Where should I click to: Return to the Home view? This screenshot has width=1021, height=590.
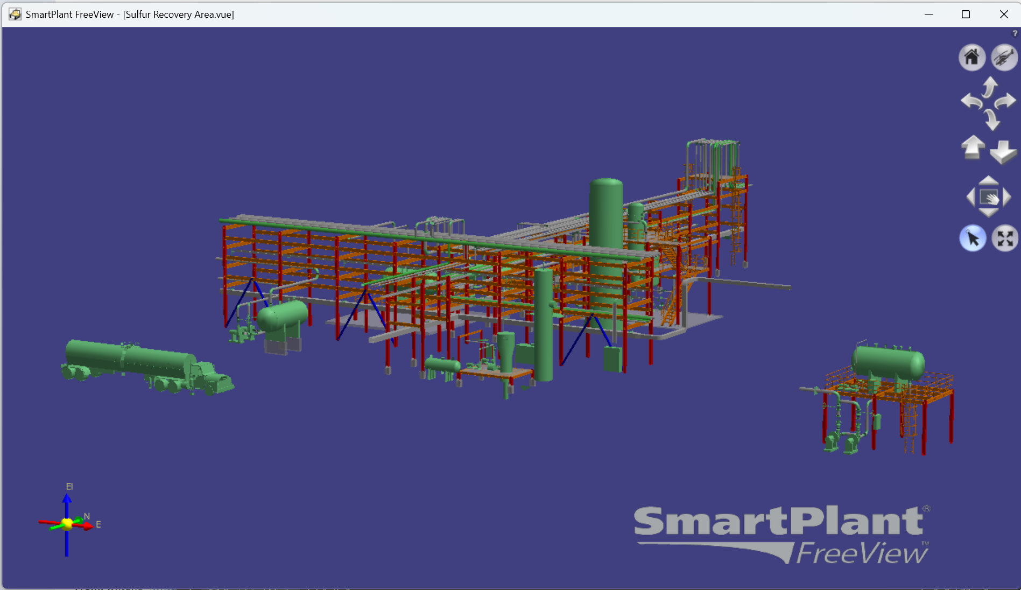(x=971, y=57)
